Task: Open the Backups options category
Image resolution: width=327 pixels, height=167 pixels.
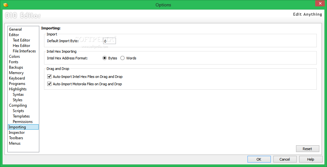Action: point(16,67)
